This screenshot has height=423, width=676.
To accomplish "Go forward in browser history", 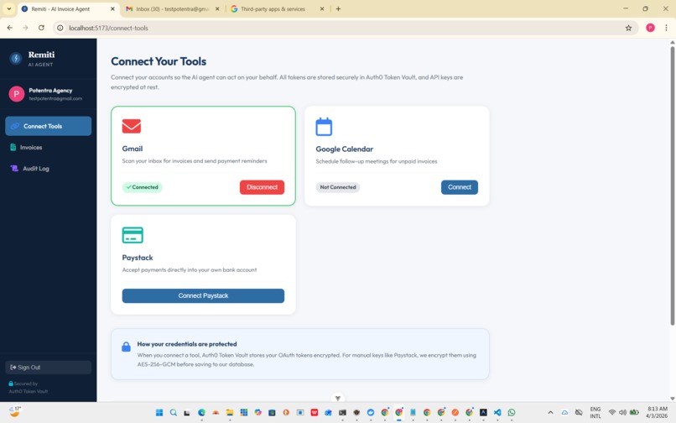I will (x=25, y=28).
